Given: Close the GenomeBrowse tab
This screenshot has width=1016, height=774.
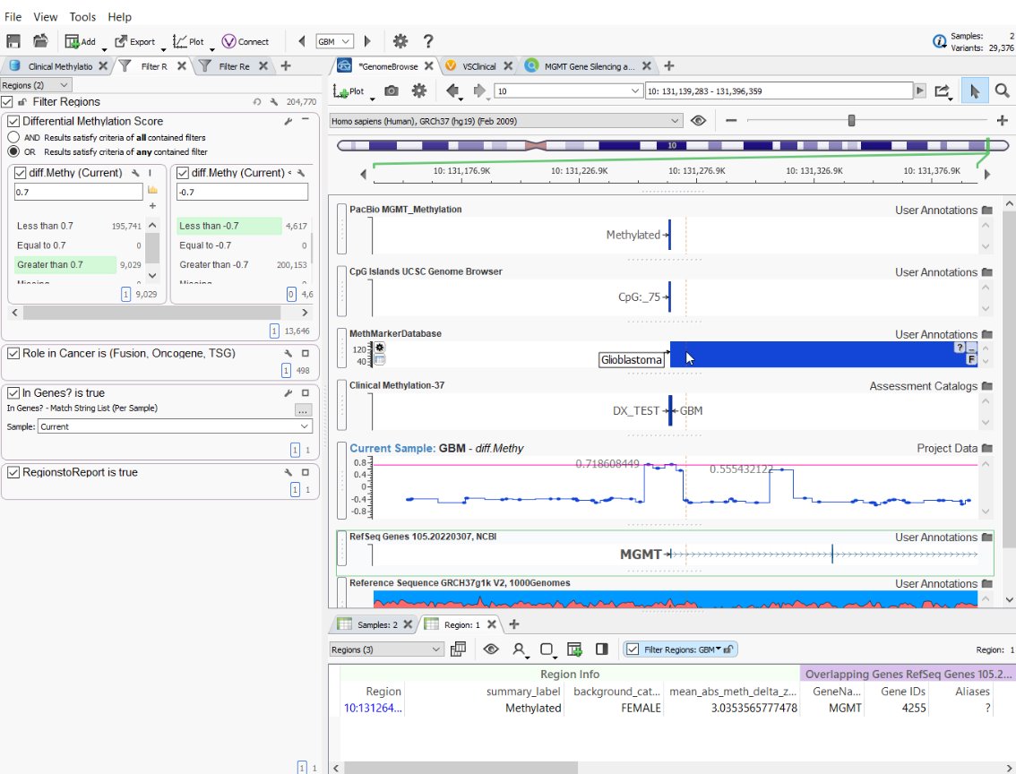Looking at the screenshot, I should (x=428, y=66).
